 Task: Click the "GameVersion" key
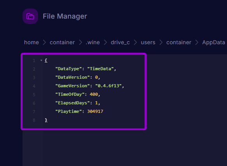[x=73, y=86]
